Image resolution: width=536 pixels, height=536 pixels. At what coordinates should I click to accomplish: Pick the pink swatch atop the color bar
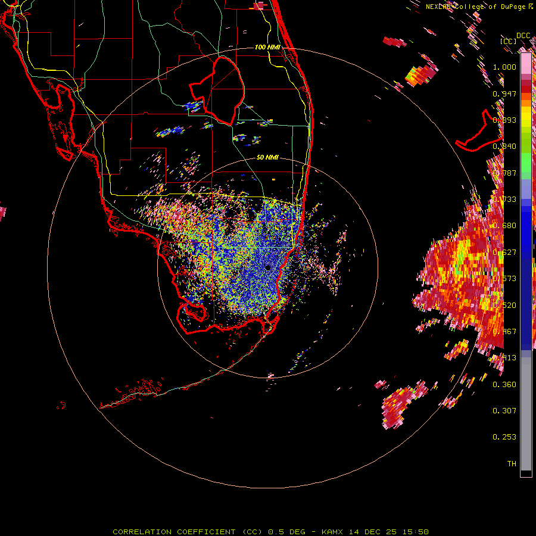526,63
